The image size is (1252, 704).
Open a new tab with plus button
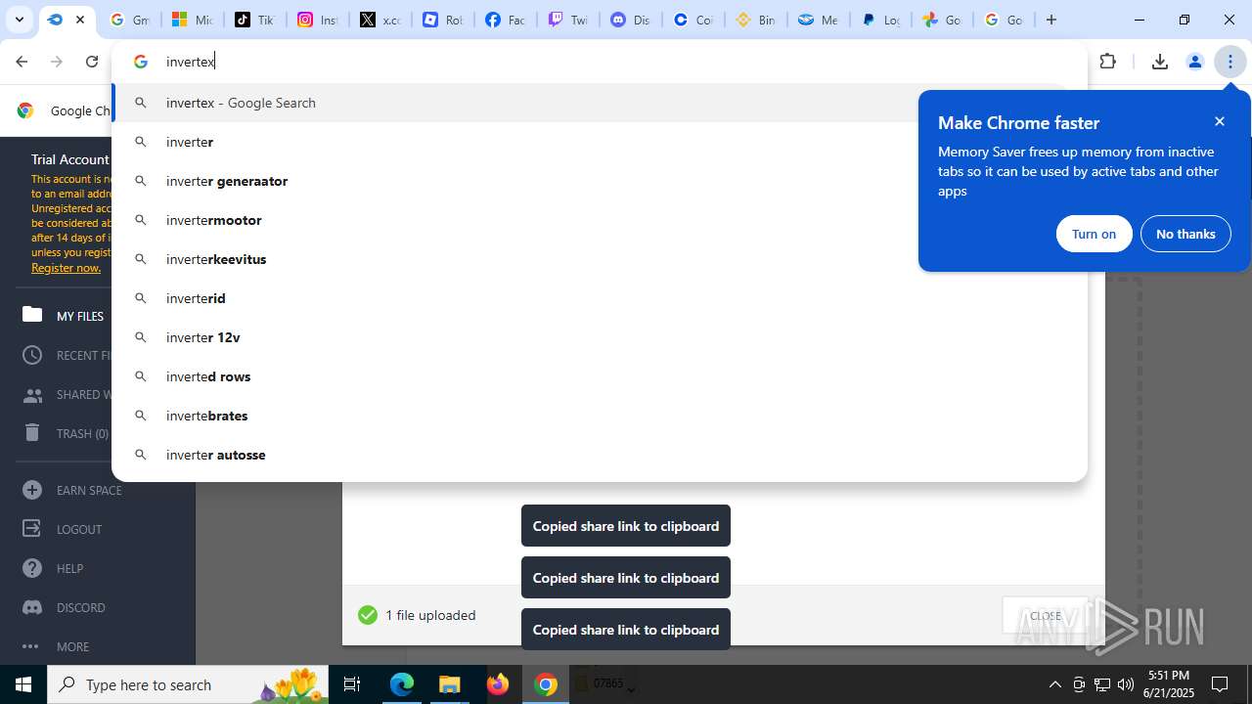coord(1051,20)
